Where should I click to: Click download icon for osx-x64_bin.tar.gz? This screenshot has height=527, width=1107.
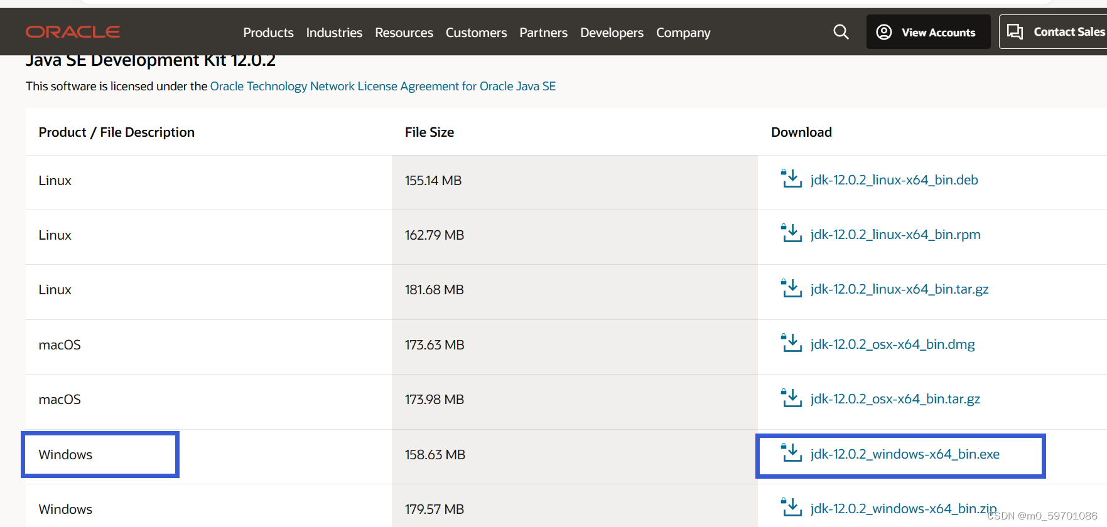(x=791, y=398)
